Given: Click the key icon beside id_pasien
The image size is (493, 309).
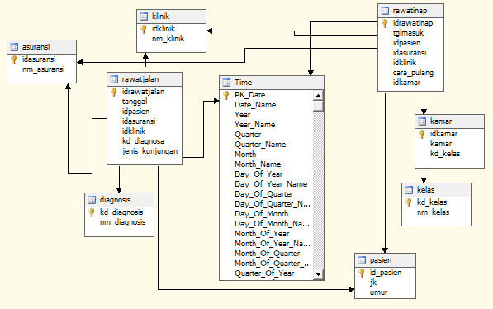Looking at the screenshot, I should click(x=362, y=273).
